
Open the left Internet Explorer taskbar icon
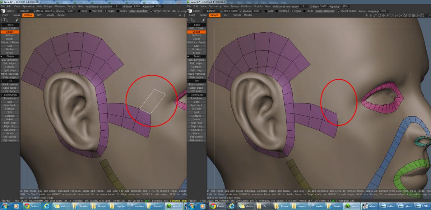click(47, 206)
